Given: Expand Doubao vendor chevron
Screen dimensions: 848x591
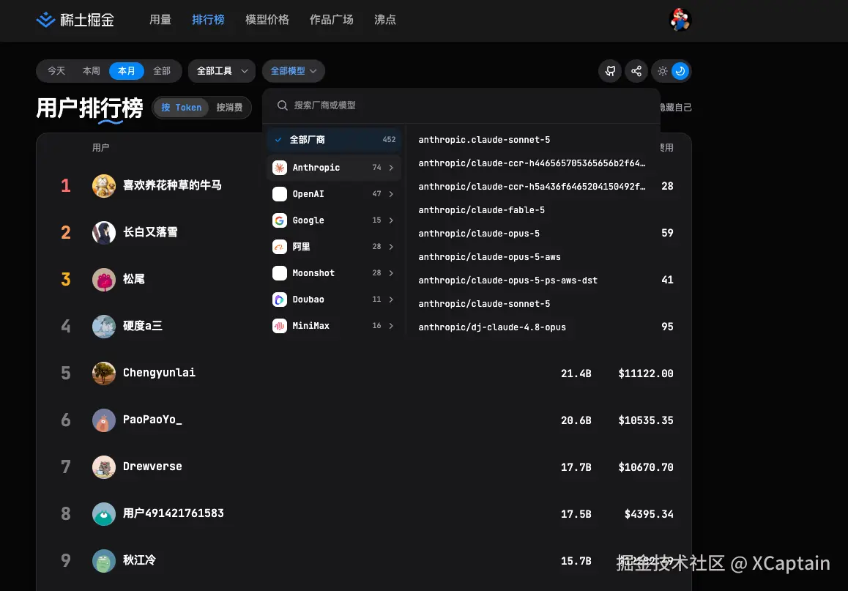Looking at the screenshot, I should pyautogui.click(x=391, y=299).
